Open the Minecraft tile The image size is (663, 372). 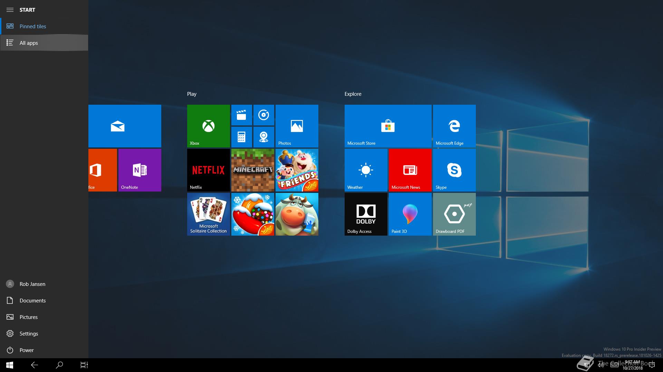point(253,170)
